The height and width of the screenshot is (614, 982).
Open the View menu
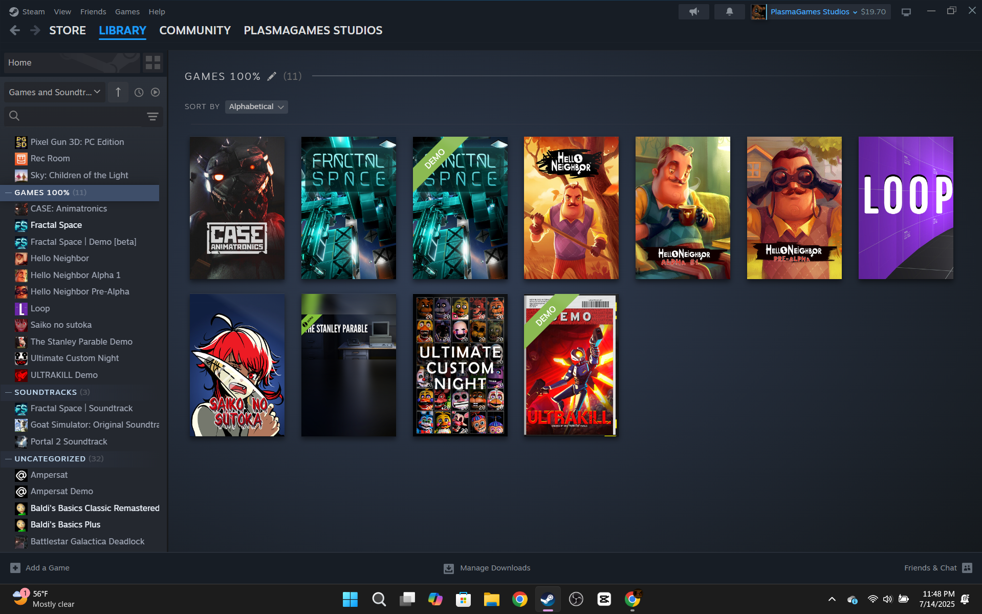pos(62,12)
